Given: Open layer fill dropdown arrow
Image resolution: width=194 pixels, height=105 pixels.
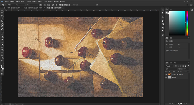Looking at the screenshot, I should point(188,71).
